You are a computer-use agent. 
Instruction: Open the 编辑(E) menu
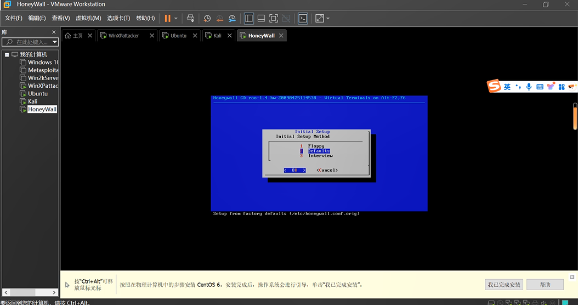[37, 18]
